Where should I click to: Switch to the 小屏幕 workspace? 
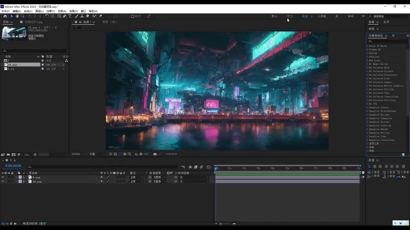(322, 16)
